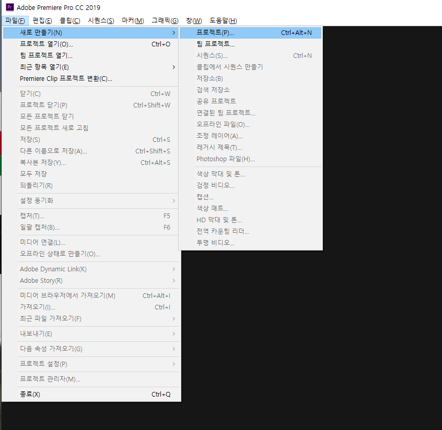Viewport: 442px width, 430px height.
Task: Choose 공유 프로젝트 in submenu
Action: coord(251,101)
